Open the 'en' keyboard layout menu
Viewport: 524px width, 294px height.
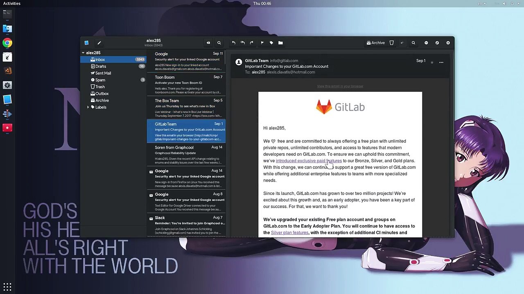pos(481,3)
